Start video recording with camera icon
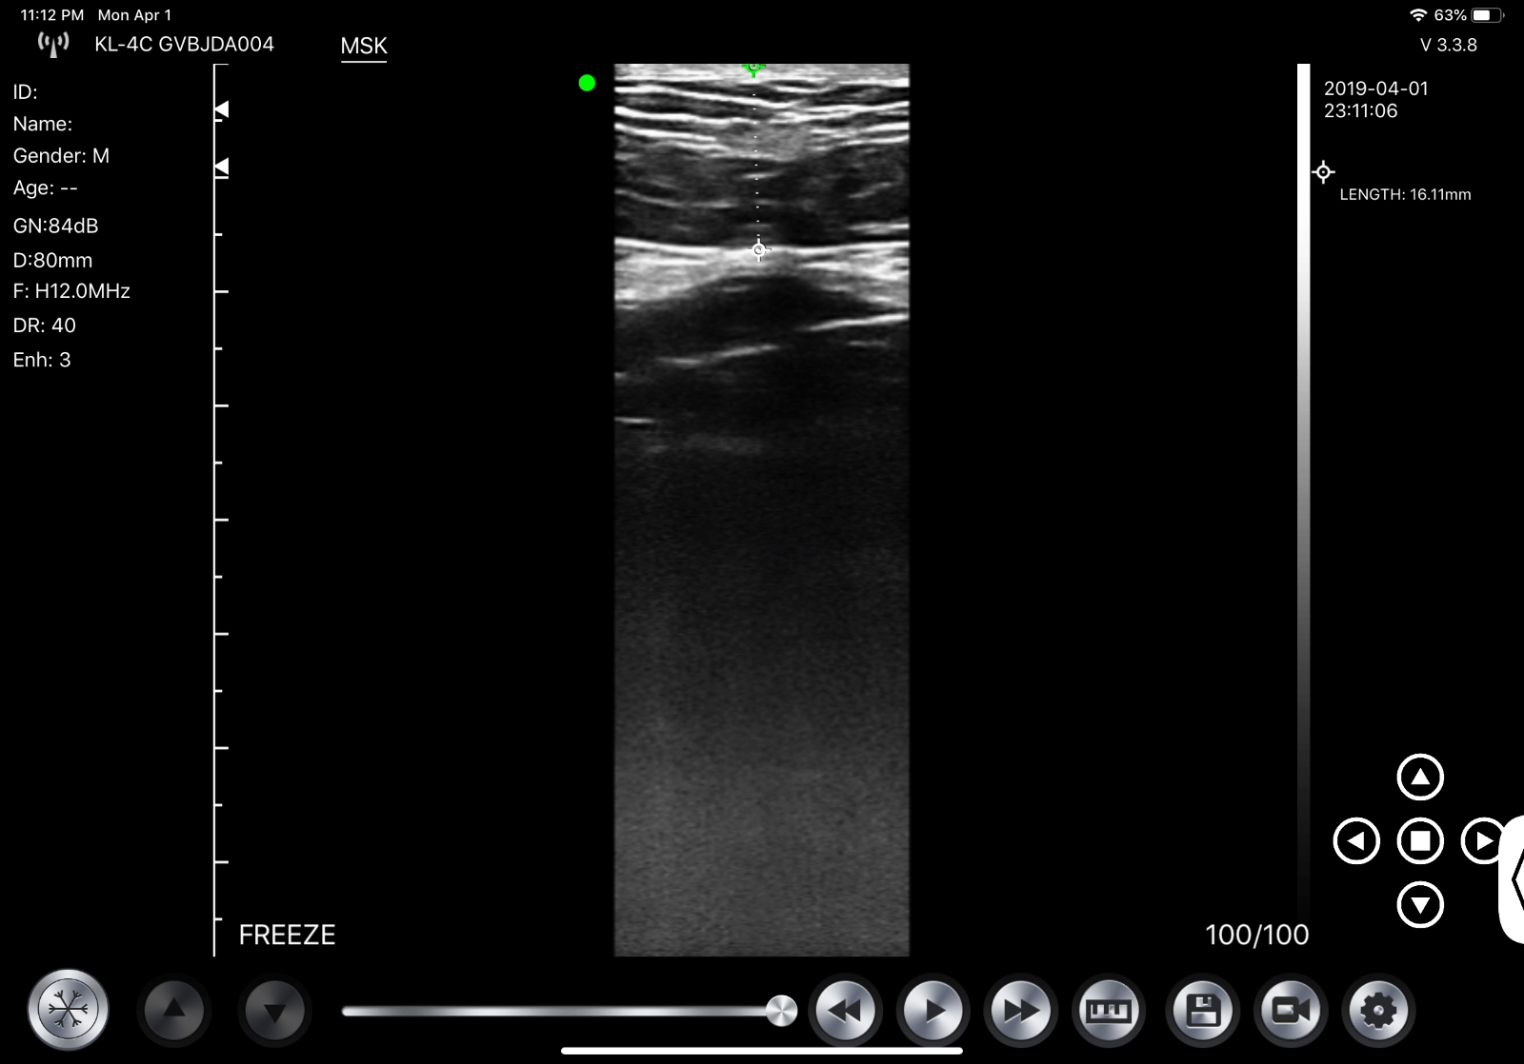Viewport: 1524px width, 1064px height. click(1291, 1011)
